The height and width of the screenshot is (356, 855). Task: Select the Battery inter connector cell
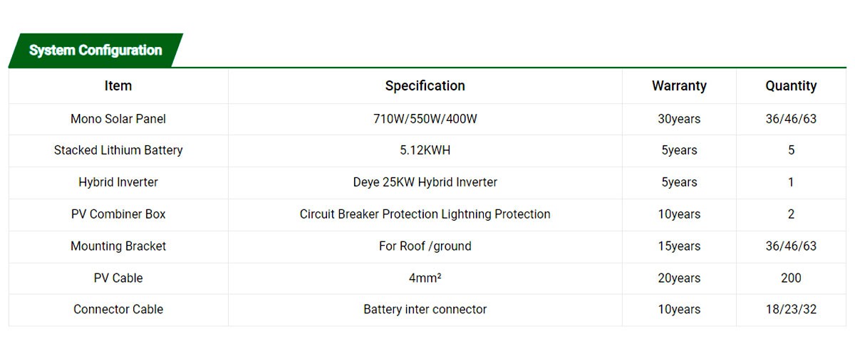click(x=425, y=310)
